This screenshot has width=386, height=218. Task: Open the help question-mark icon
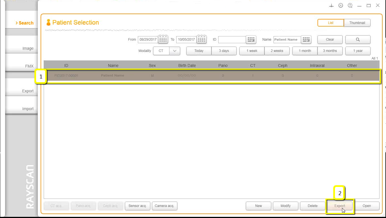[x=350, y=5]
